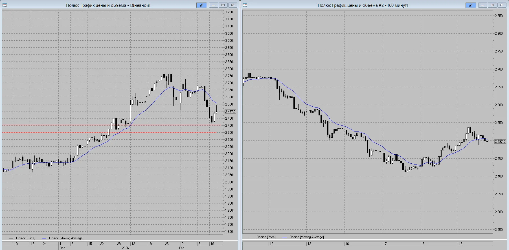Viewport: 509px width, 250px height.
Task: Toggle the link anchor button on the 60-minute chart title bar
Action: (471, 5)
